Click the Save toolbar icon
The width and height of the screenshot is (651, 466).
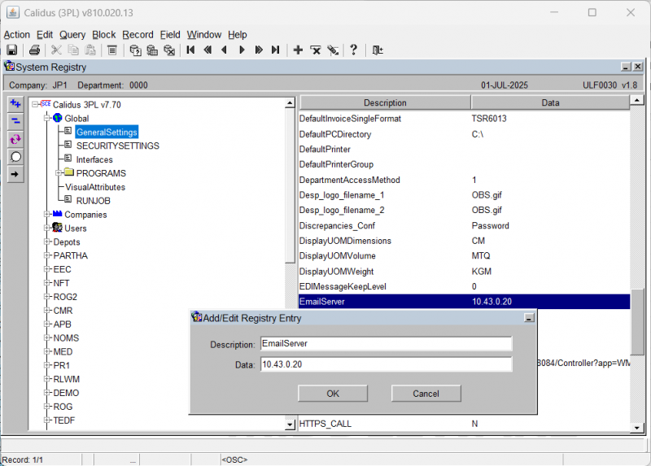point(12,50)
